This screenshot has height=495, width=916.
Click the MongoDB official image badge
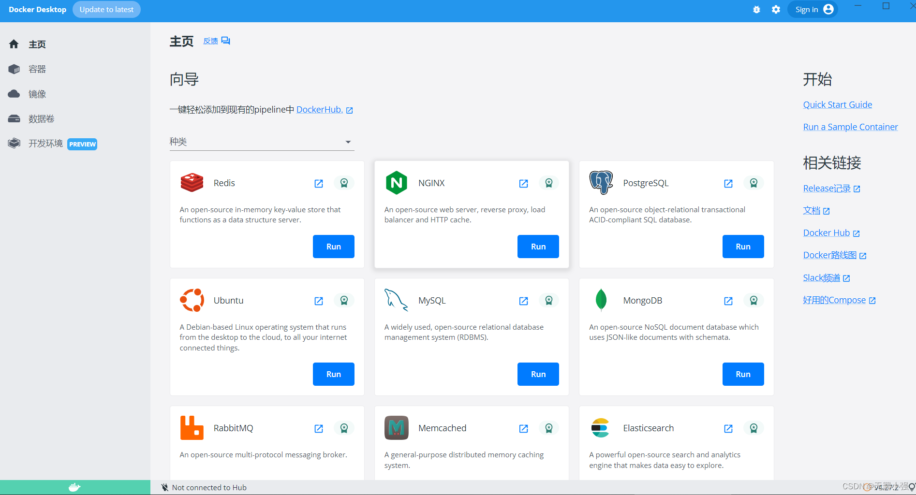tap(753, 300)
